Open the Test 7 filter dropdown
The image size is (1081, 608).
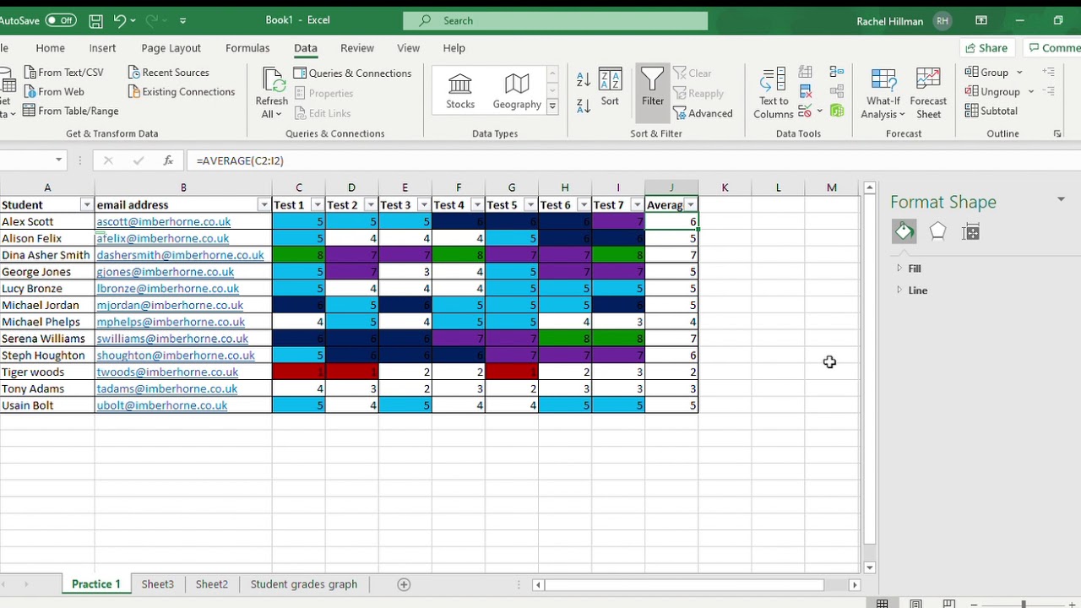click(637, 205)
